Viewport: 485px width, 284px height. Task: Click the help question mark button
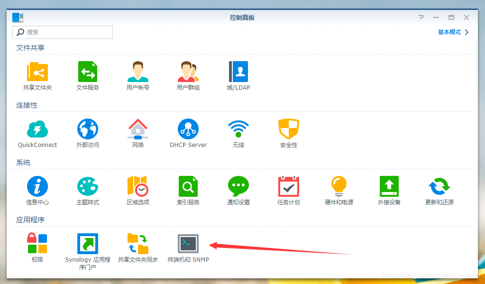[x=421, y=18]
